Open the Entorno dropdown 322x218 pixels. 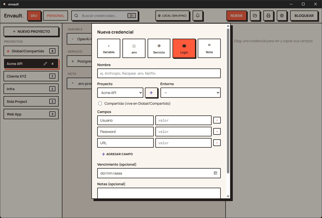tap(190, 93)
